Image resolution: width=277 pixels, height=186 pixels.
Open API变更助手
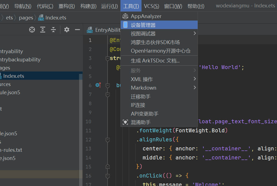(x=159, y=114)
